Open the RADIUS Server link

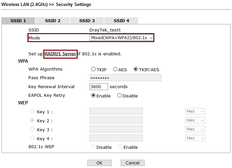(x=60, y=54)
